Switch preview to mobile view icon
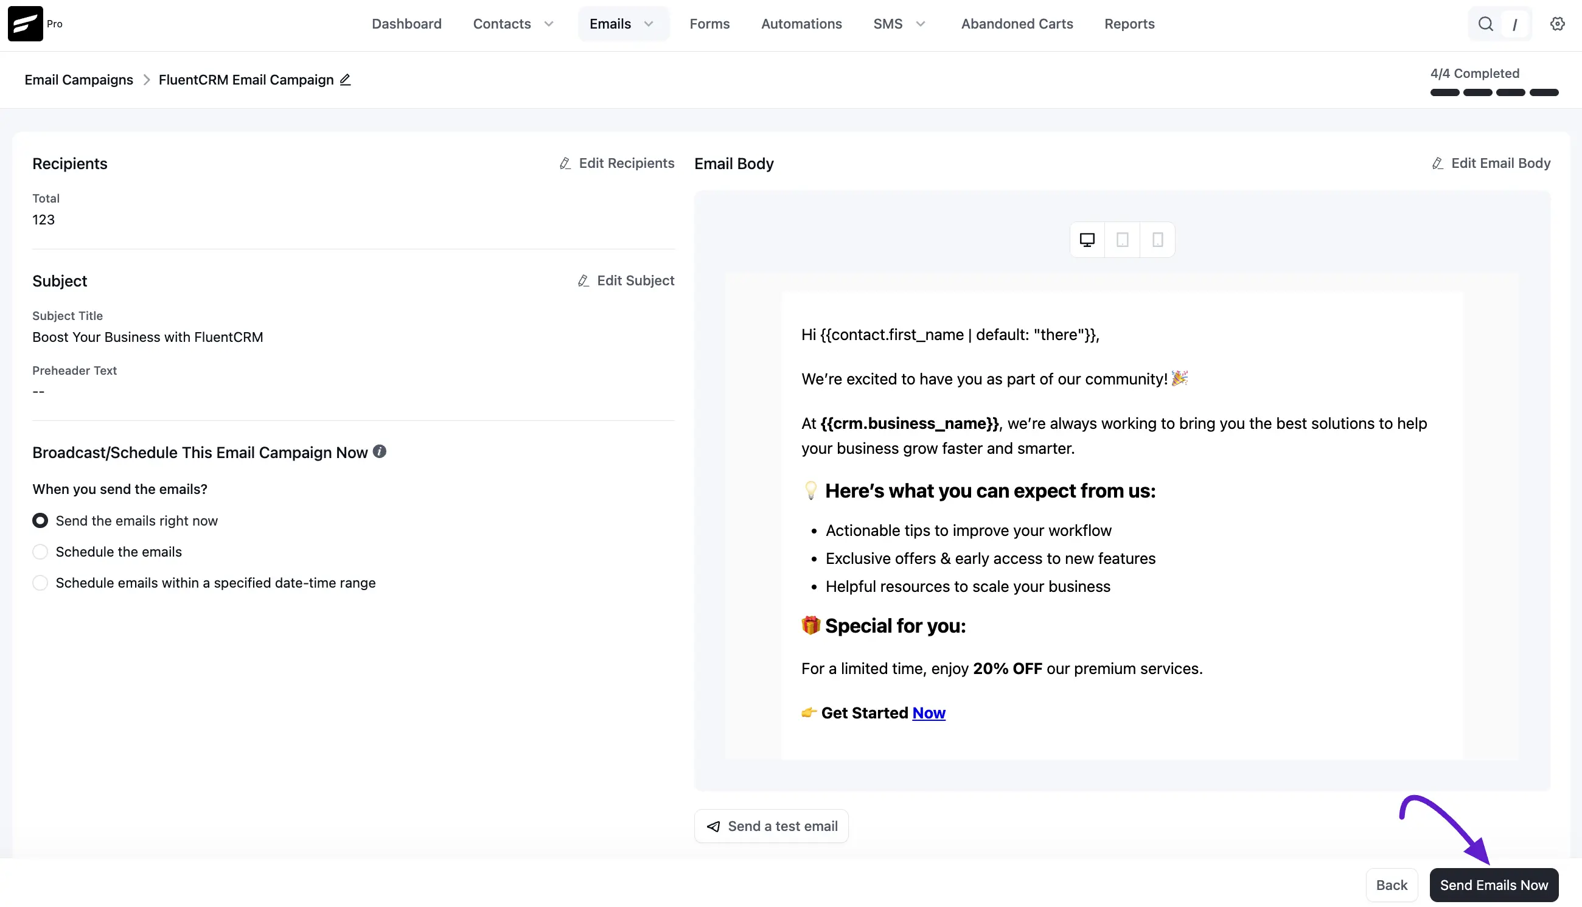The height and width of the screenshot is (907, 1582). pos(1158,240)
